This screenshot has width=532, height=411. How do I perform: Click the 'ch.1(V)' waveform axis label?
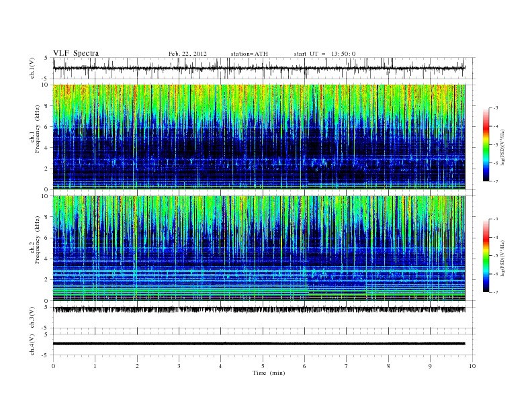pos(32,68)
